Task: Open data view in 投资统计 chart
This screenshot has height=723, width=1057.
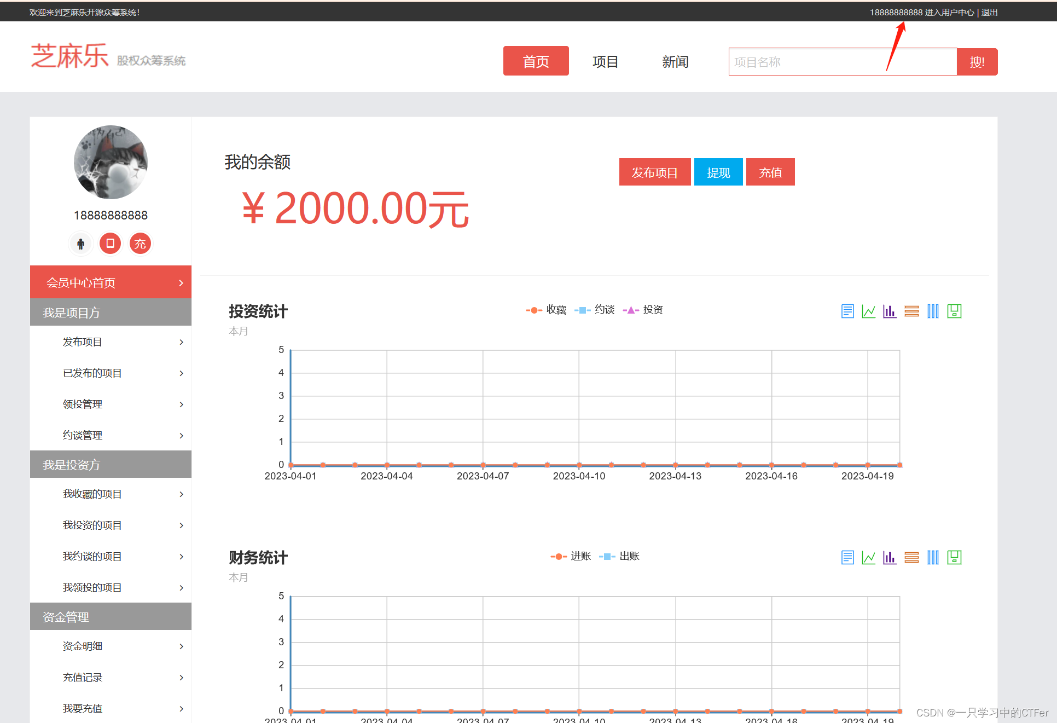Action: (847, 311)
